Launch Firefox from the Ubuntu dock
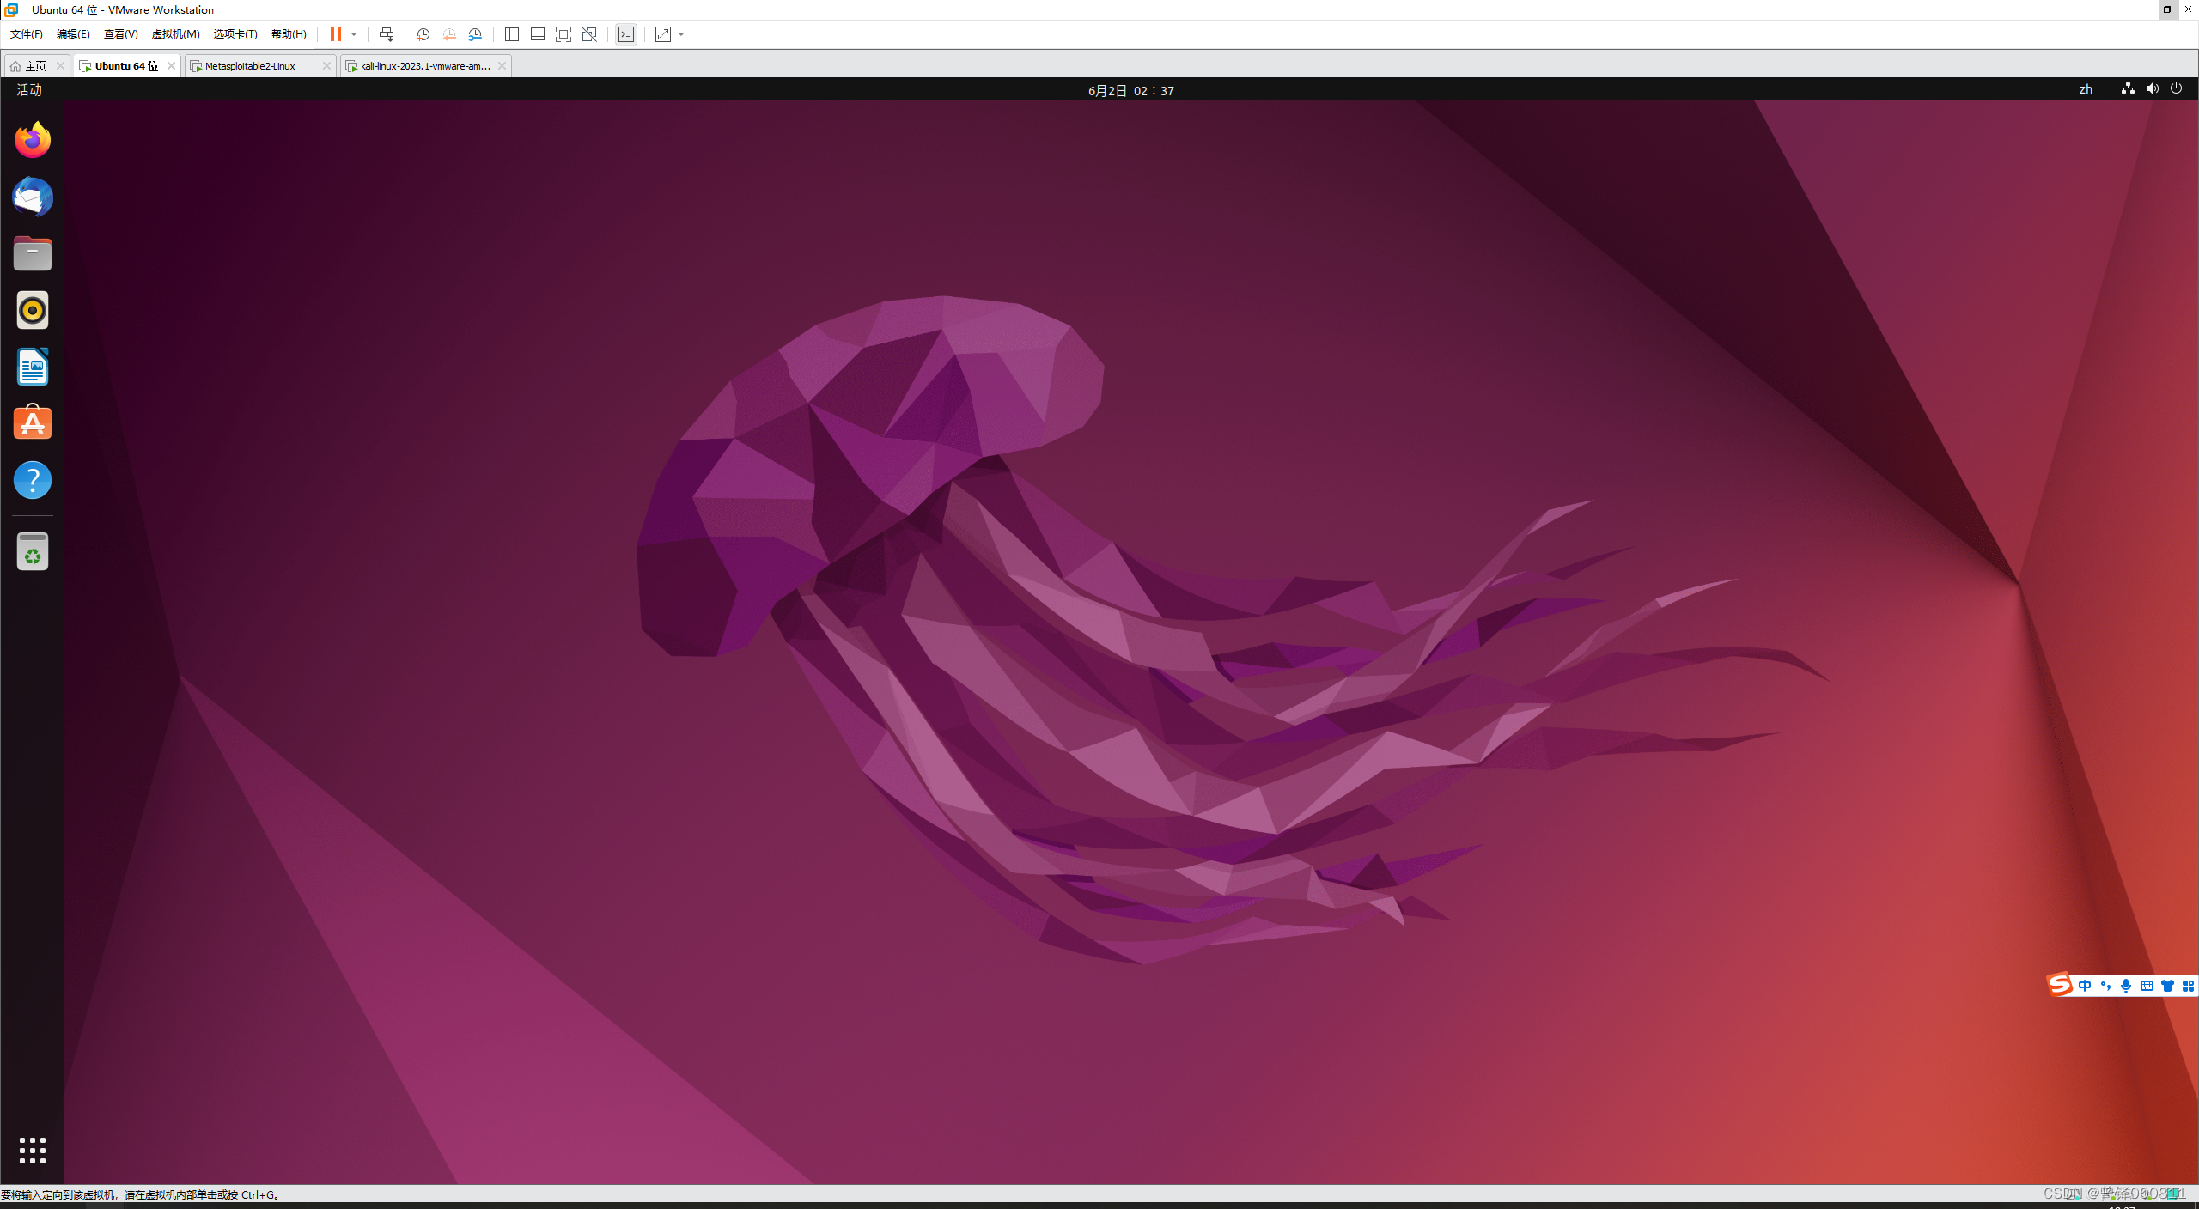Image resolution: width=2199 pixels, height=1209 pixels. [33, 140]
